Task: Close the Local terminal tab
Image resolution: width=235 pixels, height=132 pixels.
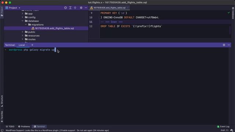Action: coord(27,45)
